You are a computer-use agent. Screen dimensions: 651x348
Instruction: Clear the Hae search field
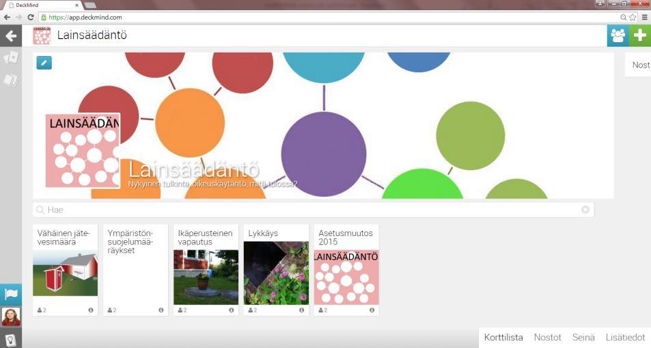pos(585,210)
